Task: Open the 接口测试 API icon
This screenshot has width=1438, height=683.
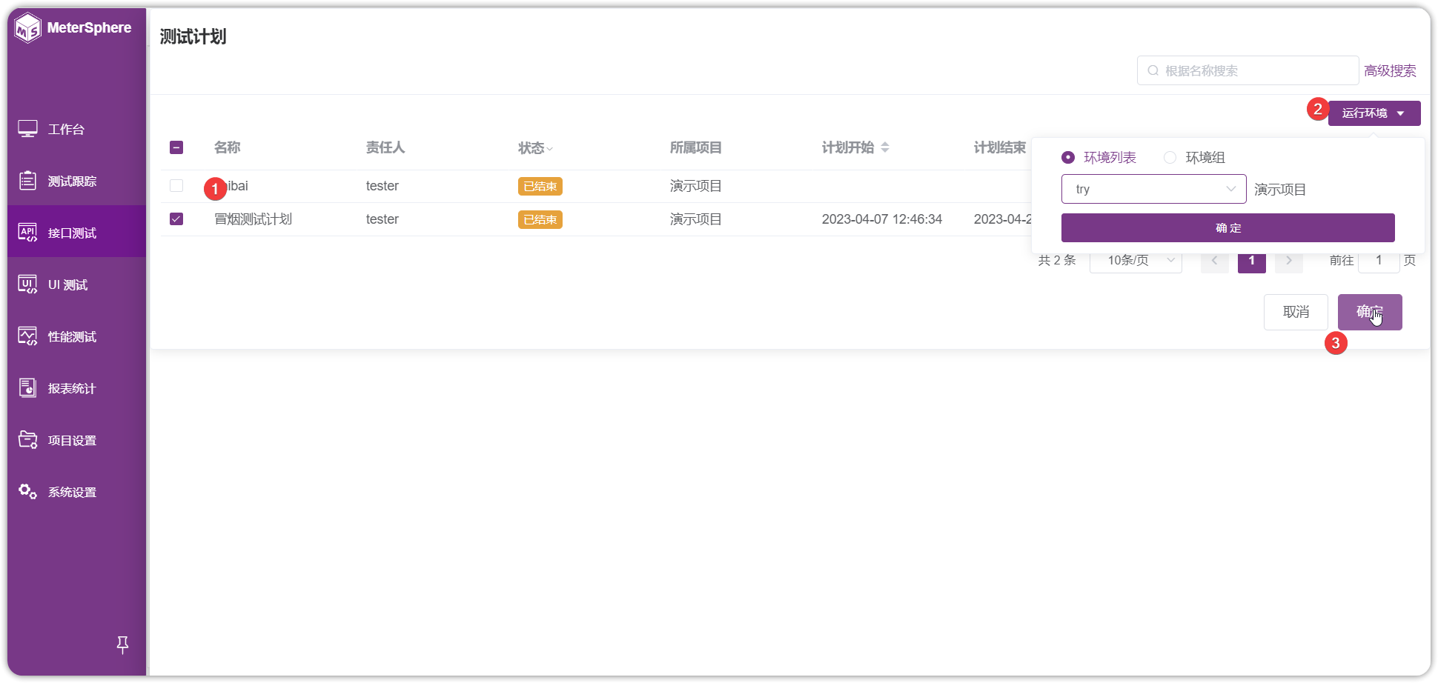Action: (27, 233)
